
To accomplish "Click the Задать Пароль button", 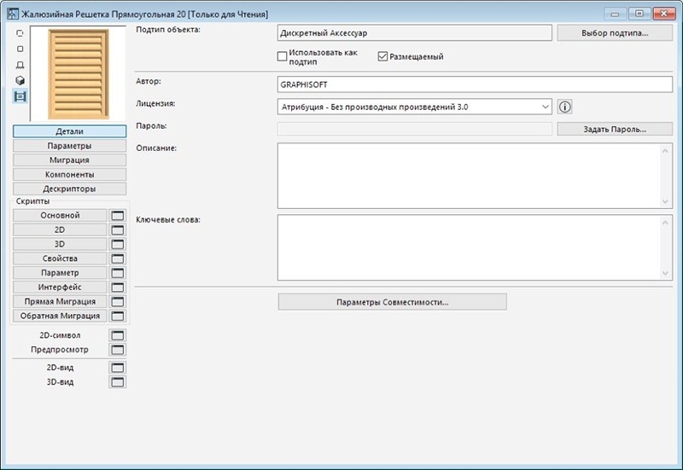I will tap(615, 130).
